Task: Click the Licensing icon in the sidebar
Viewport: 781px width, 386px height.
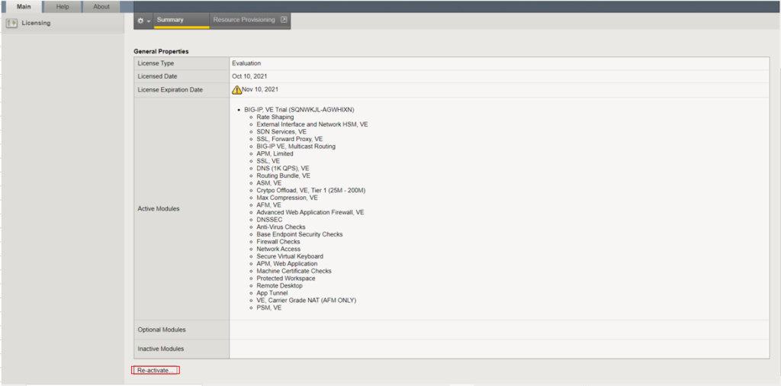Action: (x=11, y=23)
